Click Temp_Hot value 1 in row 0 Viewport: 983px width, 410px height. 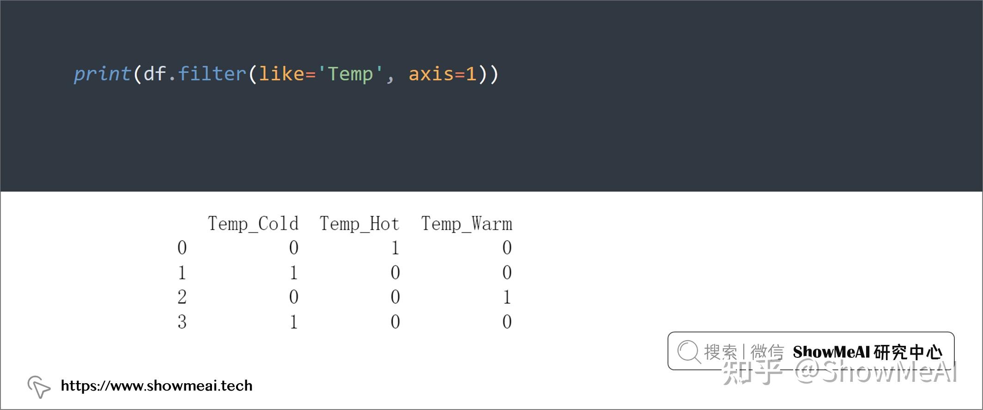(395, 248)
